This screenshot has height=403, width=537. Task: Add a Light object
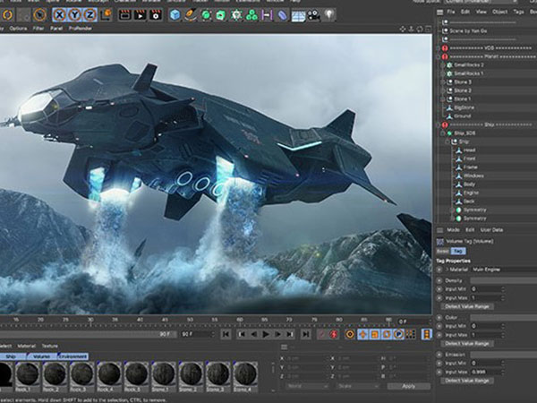click(x=328, y=14)
